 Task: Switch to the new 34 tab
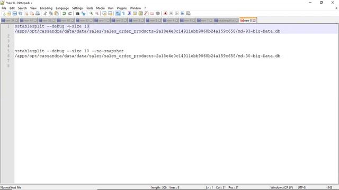10,21
